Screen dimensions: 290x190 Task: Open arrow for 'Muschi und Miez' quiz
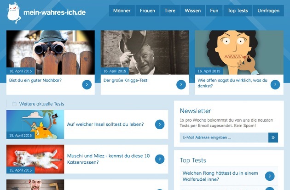(160, 159)
